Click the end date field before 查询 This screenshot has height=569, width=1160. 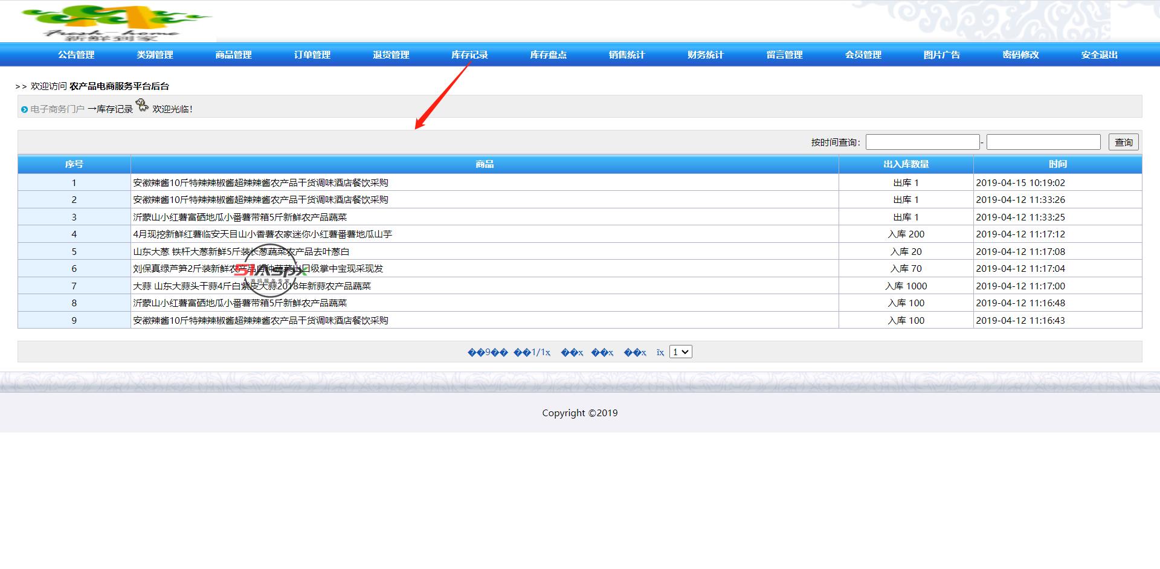1043,142
